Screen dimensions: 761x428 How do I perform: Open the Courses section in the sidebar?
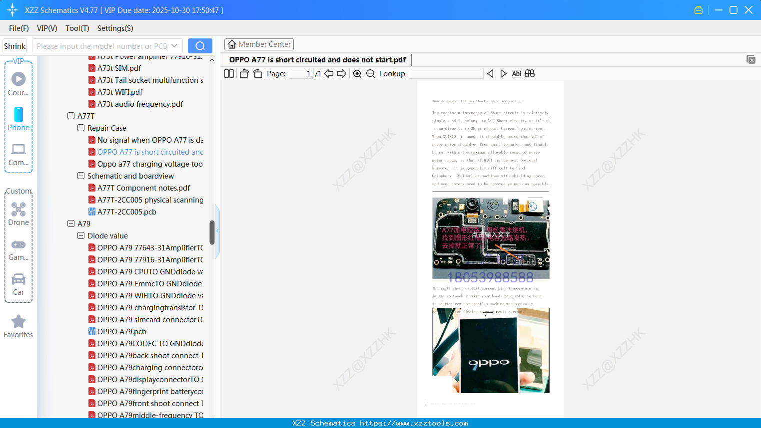[18, 84]
